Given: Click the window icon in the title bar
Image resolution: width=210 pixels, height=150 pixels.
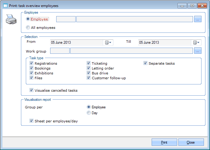Looking at the screenshot, I should (x=5, y=5).
